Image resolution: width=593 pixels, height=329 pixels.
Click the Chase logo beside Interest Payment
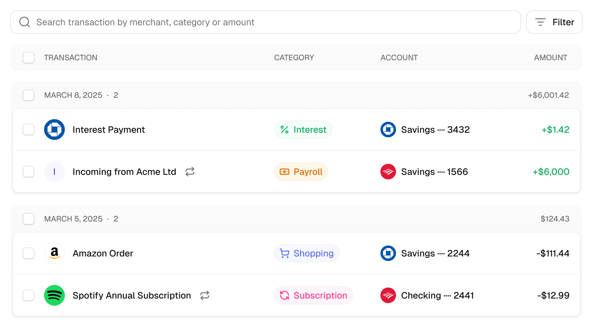[54, 130]
